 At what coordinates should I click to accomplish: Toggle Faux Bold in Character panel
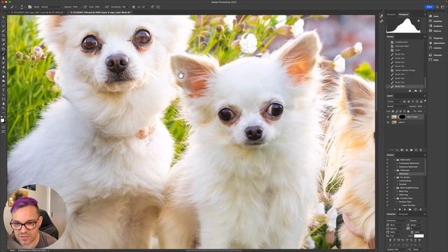tap(391, 240)
